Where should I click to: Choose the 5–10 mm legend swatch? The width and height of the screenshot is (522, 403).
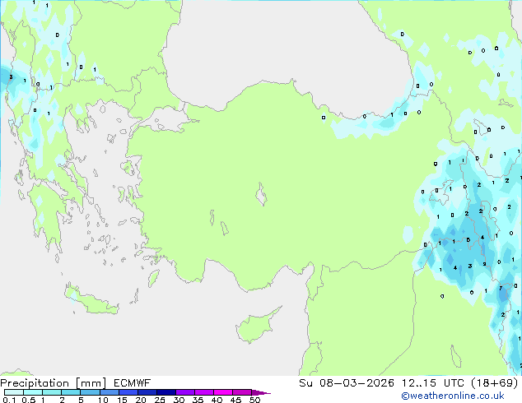91,392
